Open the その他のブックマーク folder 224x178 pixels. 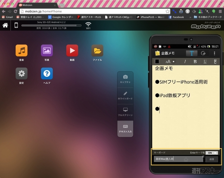(208, 17)
